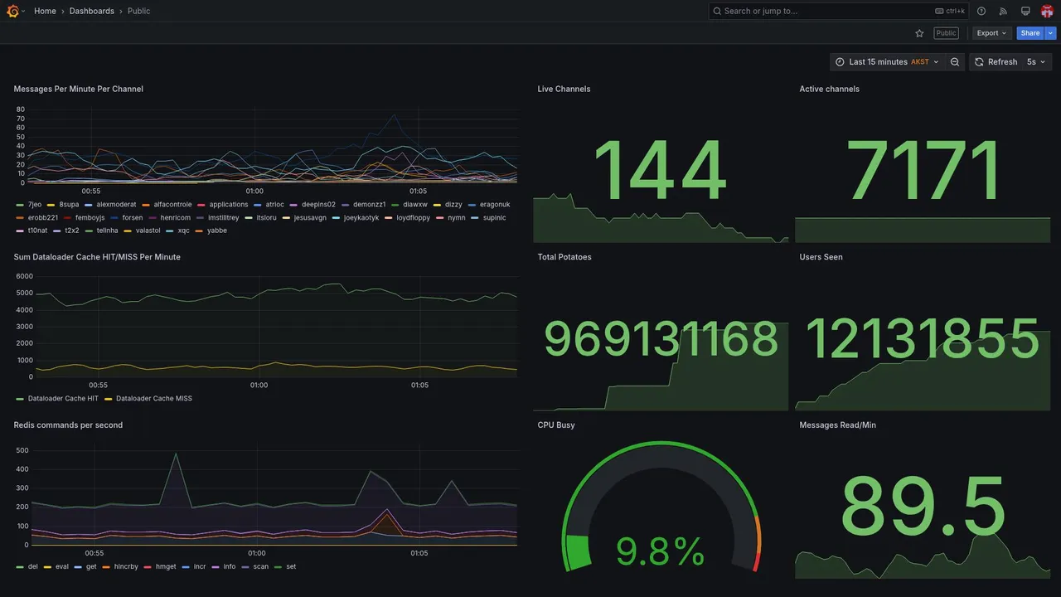The height and width of the screenshot is (597, 1061).
Task: Zoom out the time range
Action: (x=955, y=62)
